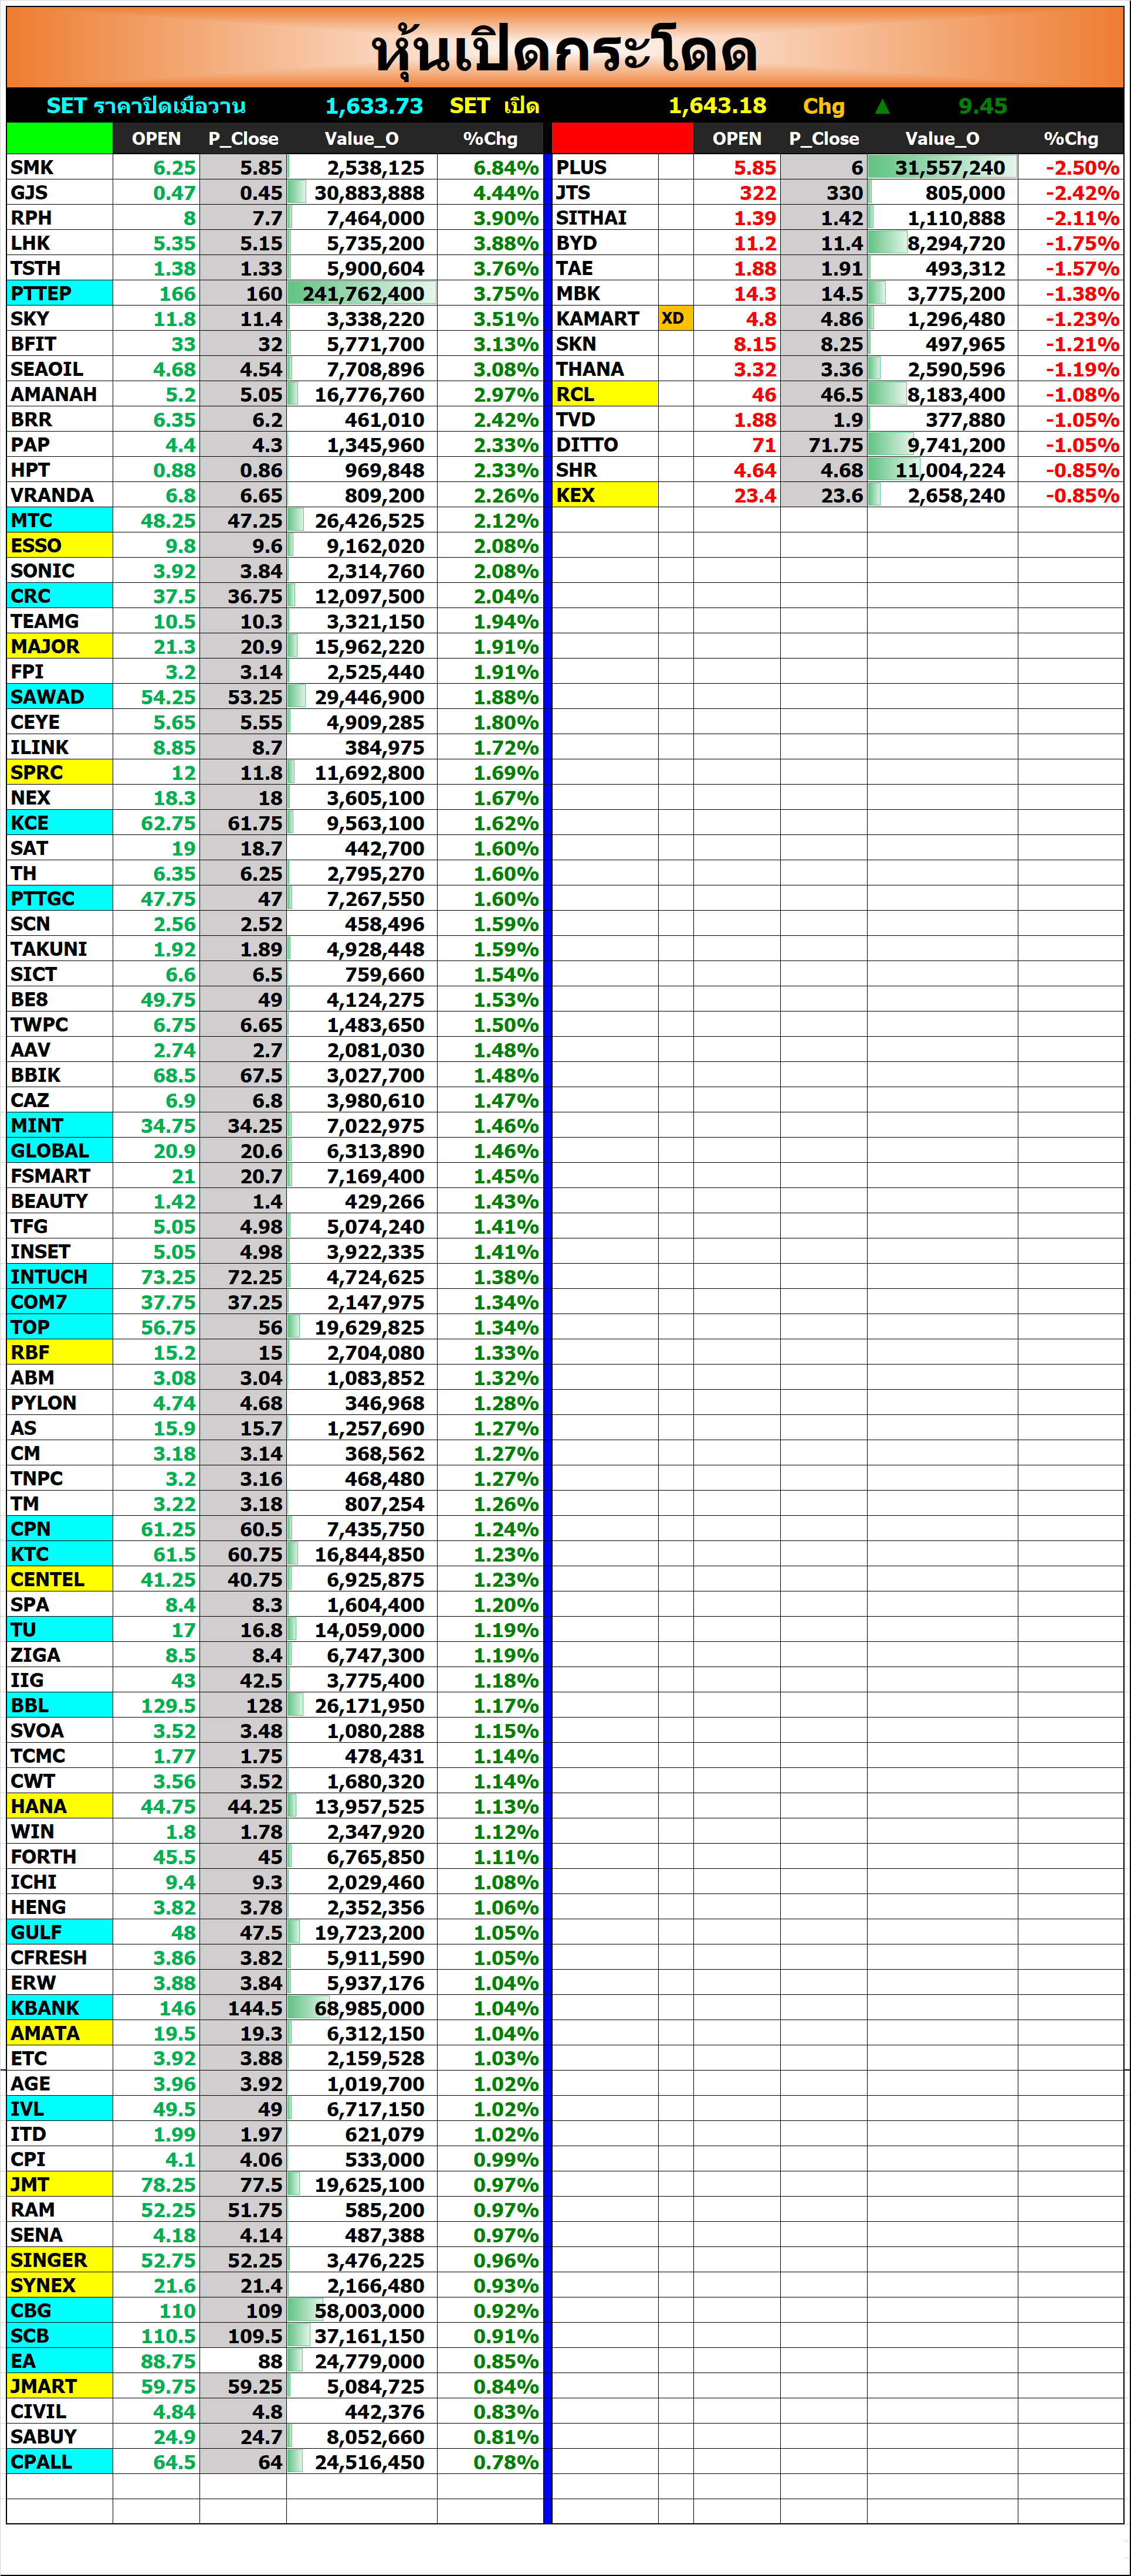Click the KCE ticker cell
The height and width of the screenshot is (2576, 1131).
point(59,823)
